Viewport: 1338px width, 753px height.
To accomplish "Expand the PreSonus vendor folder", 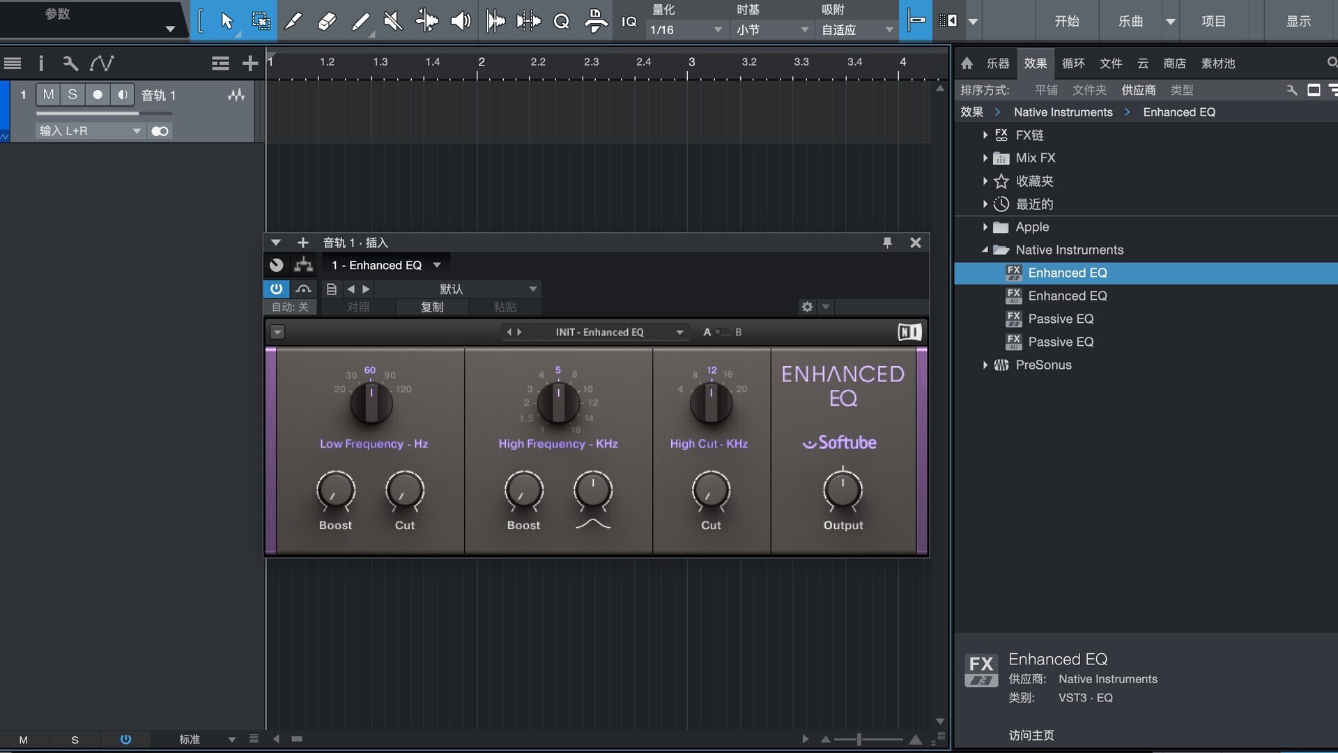I will [x=985, y=365].
